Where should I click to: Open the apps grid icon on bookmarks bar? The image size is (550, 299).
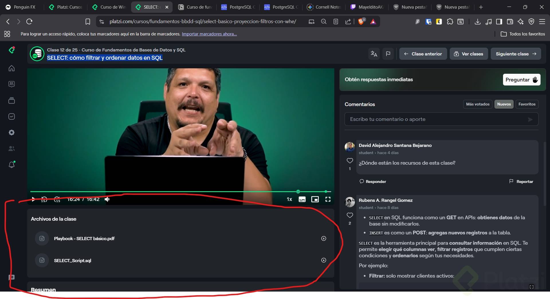[7, 34]
